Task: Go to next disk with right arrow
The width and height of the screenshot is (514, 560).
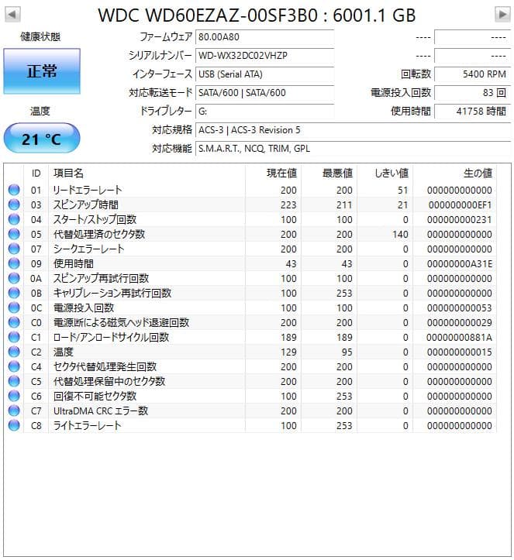Action: [x=502, y=14]
